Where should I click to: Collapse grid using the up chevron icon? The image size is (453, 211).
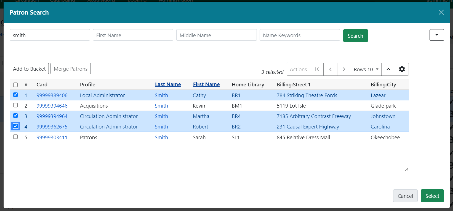point(388,69)
